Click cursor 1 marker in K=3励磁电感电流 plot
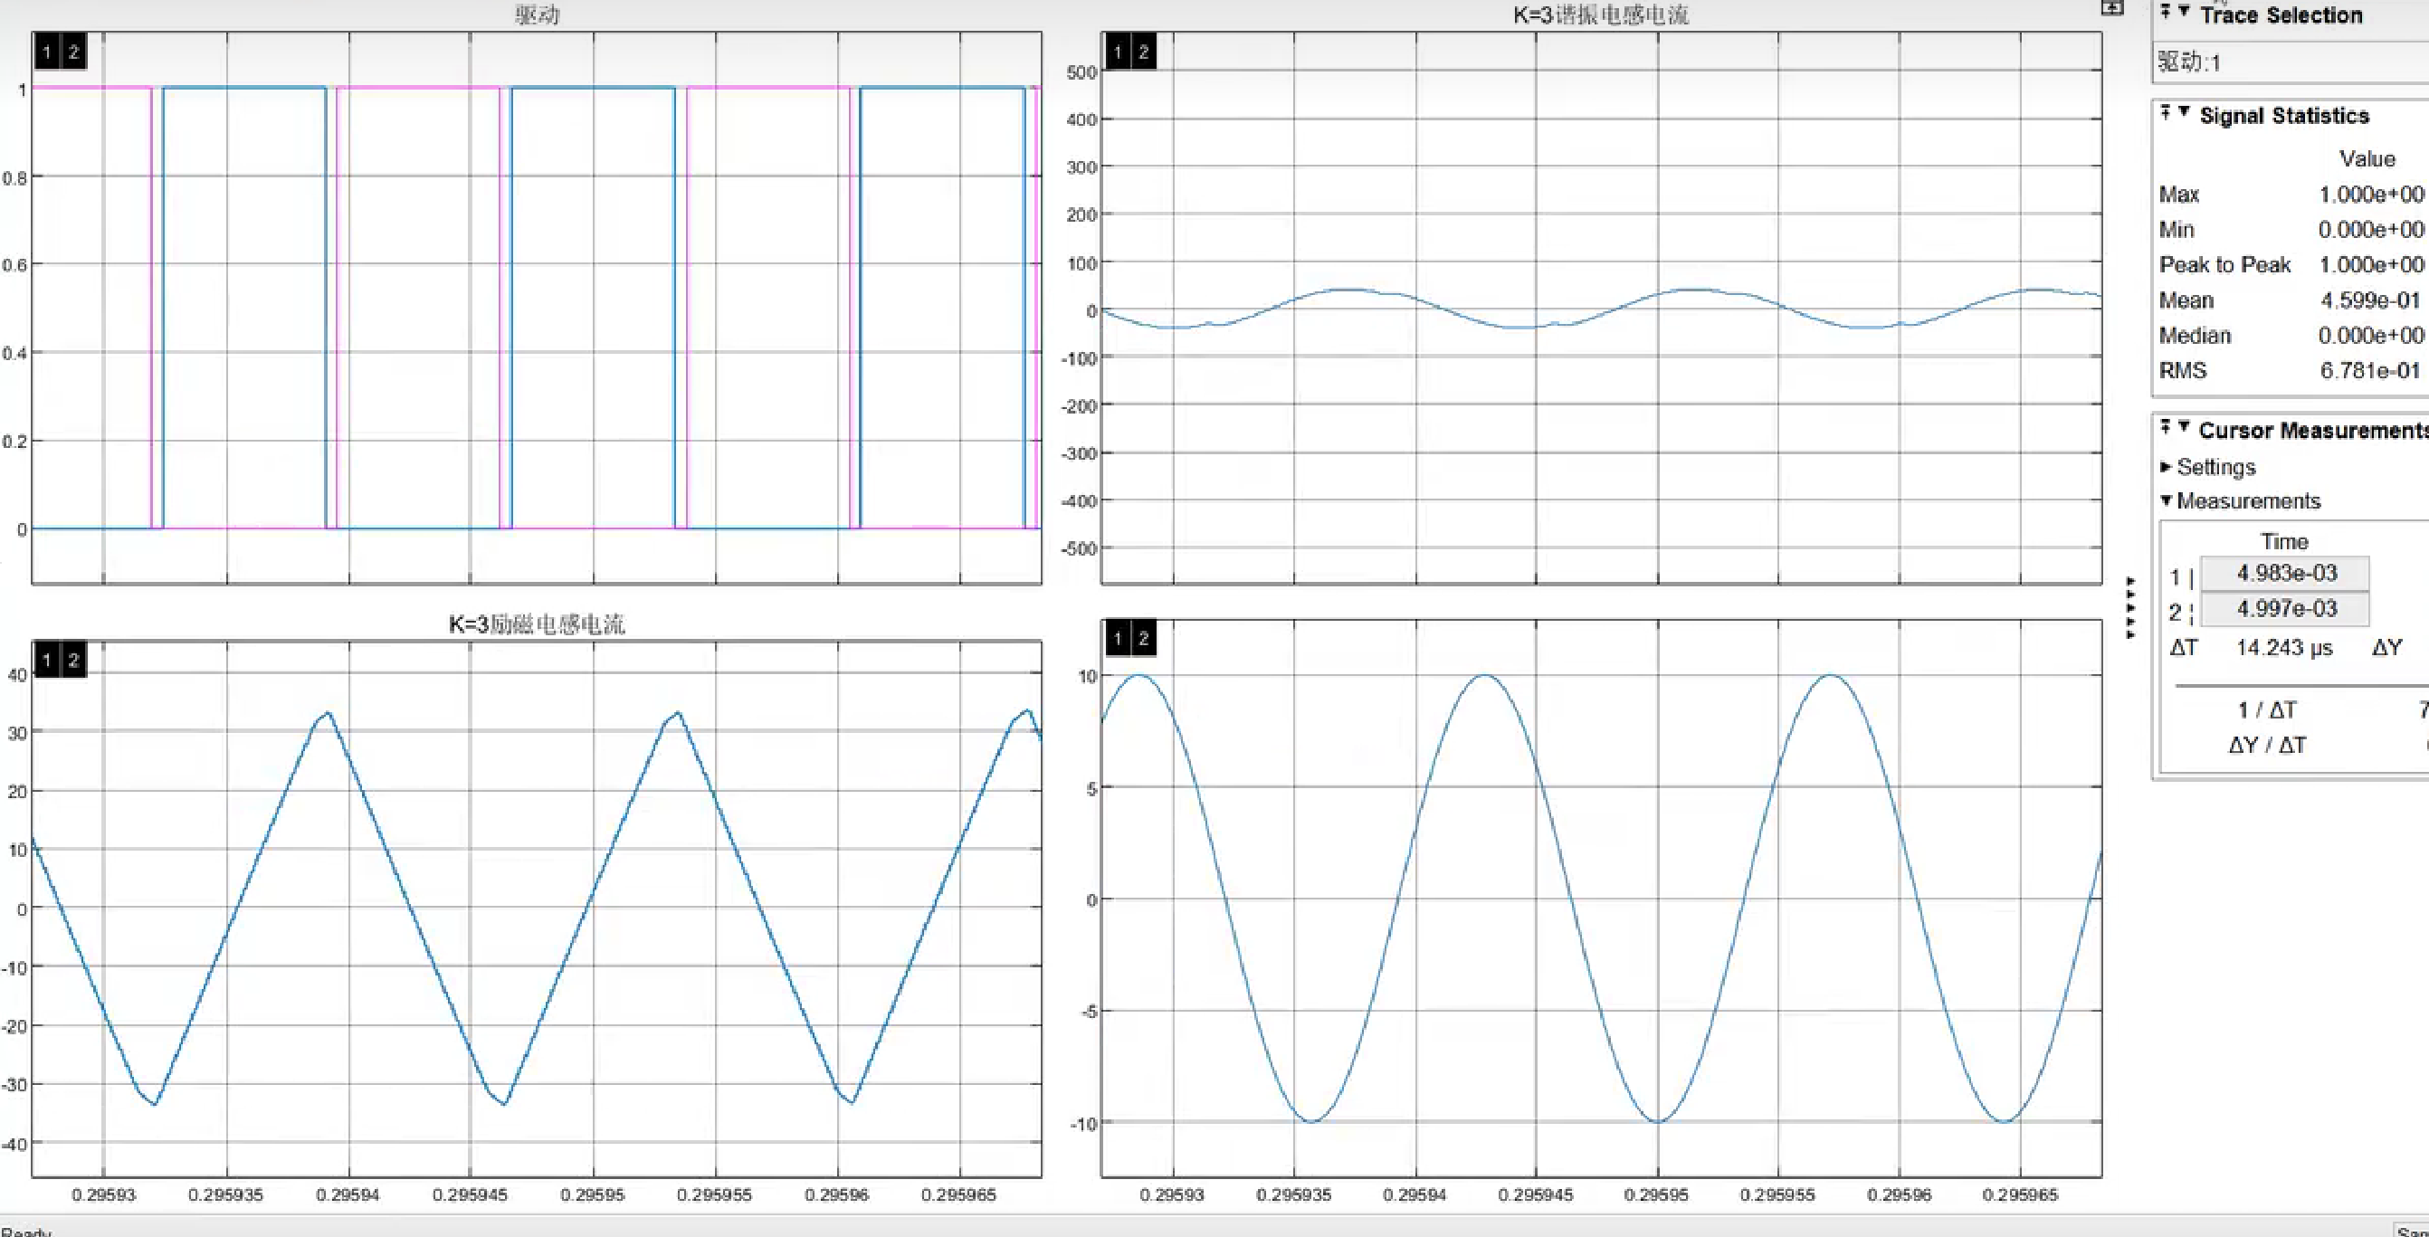2429x1237 pixels. click(x=47, y=660)
